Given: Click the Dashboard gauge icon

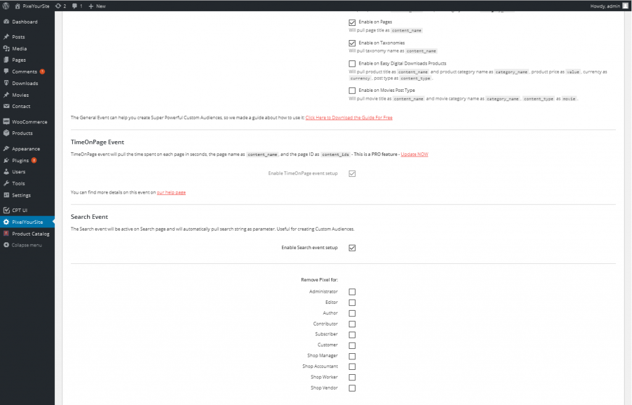Looking at the screenshot, I should click(x=6, y=22).
